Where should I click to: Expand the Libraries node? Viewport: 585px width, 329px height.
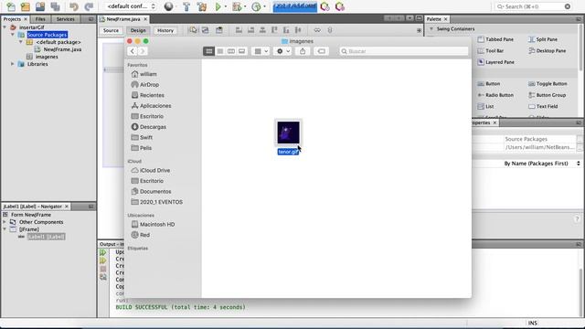[x=13, y=64]
